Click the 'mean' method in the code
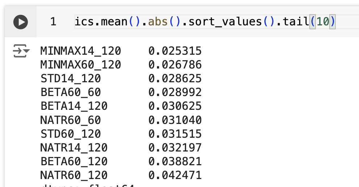 tap(111, 22)
